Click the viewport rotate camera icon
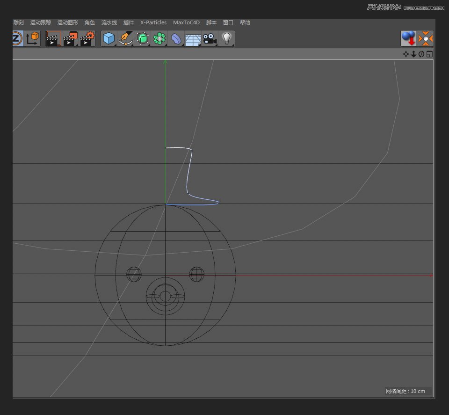 421,54
